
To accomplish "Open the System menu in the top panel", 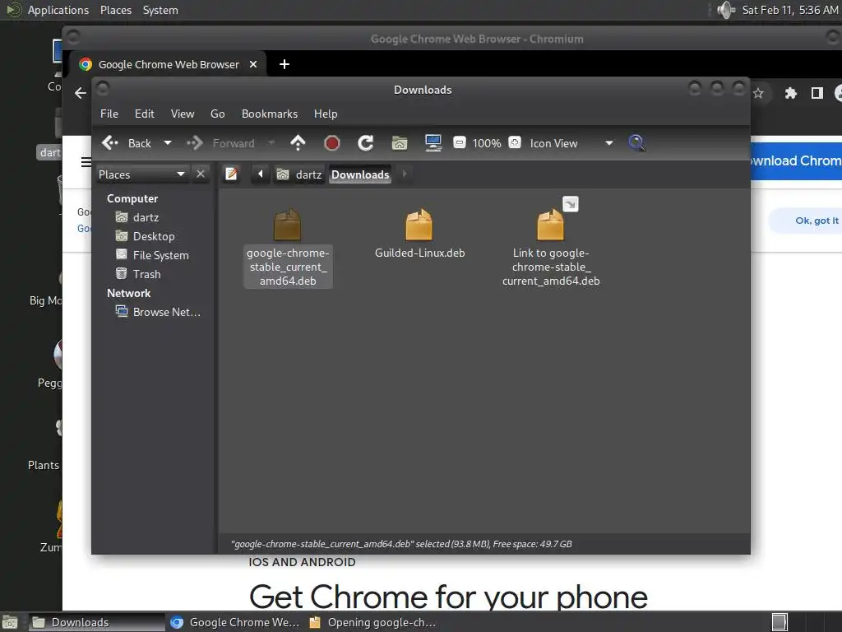I will coord(160,10).
